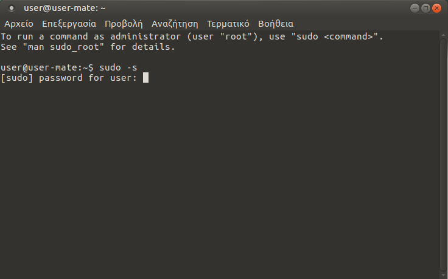
Task: Open the Βοήθεια menu
Action: [276, 24]
